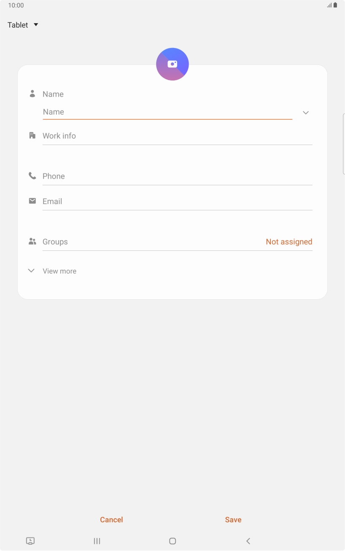Tap the back arrow in navigation bar
This screenshot has width=345, height=551.
(248, 541)
